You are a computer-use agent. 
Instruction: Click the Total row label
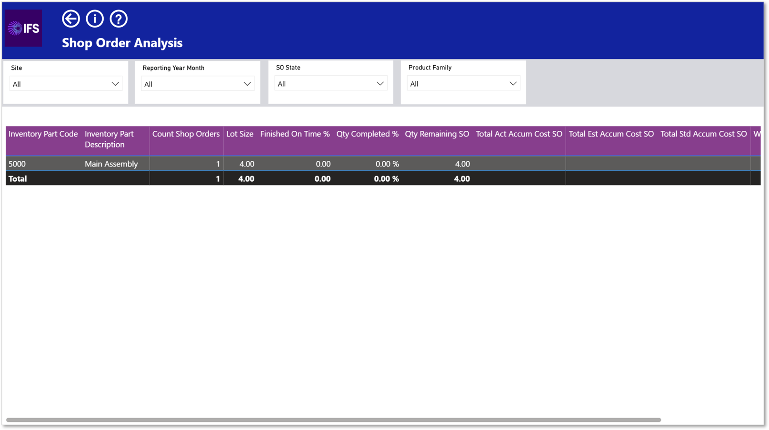18,179
